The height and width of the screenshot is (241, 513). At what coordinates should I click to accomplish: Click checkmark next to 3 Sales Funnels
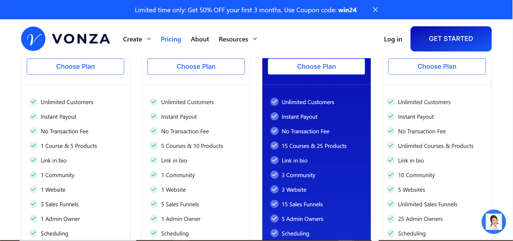point(33,204)
